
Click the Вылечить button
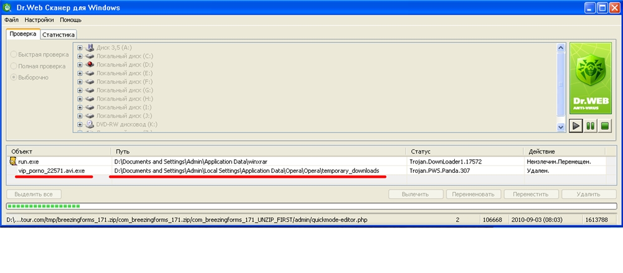(x=416, y=195)
